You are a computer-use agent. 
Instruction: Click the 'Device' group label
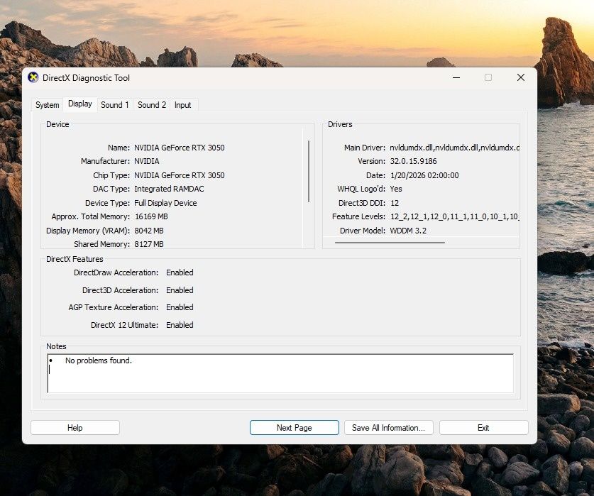(57, 124)
